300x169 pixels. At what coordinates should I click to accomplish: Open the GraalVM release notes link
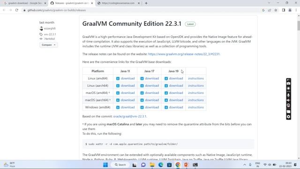click(184, 54)
